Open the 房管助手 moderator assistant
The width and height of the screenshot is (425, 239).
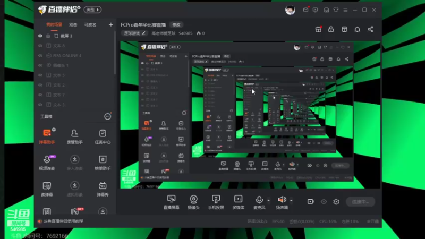coord(74,136)
